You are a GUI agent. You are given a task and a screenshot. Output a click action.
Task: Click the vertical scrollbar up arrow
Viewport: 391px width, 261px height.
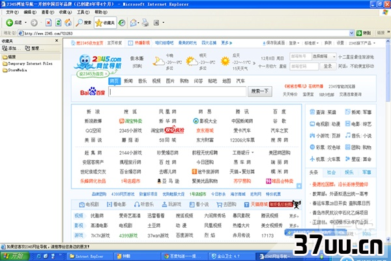point(388,41)
